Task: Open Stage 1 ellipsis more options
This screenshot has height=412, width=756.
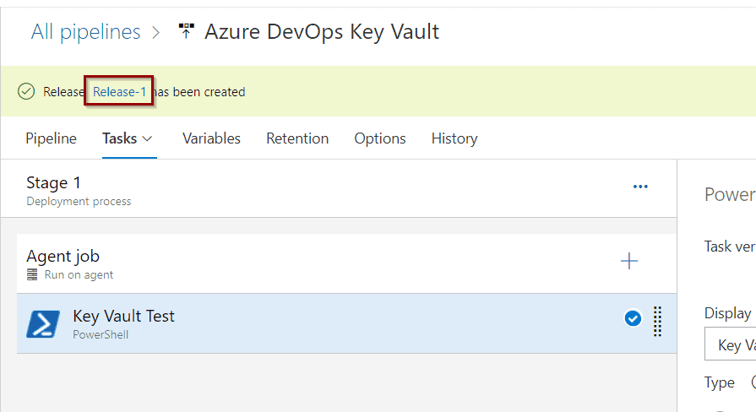Action: pos(640,187)
